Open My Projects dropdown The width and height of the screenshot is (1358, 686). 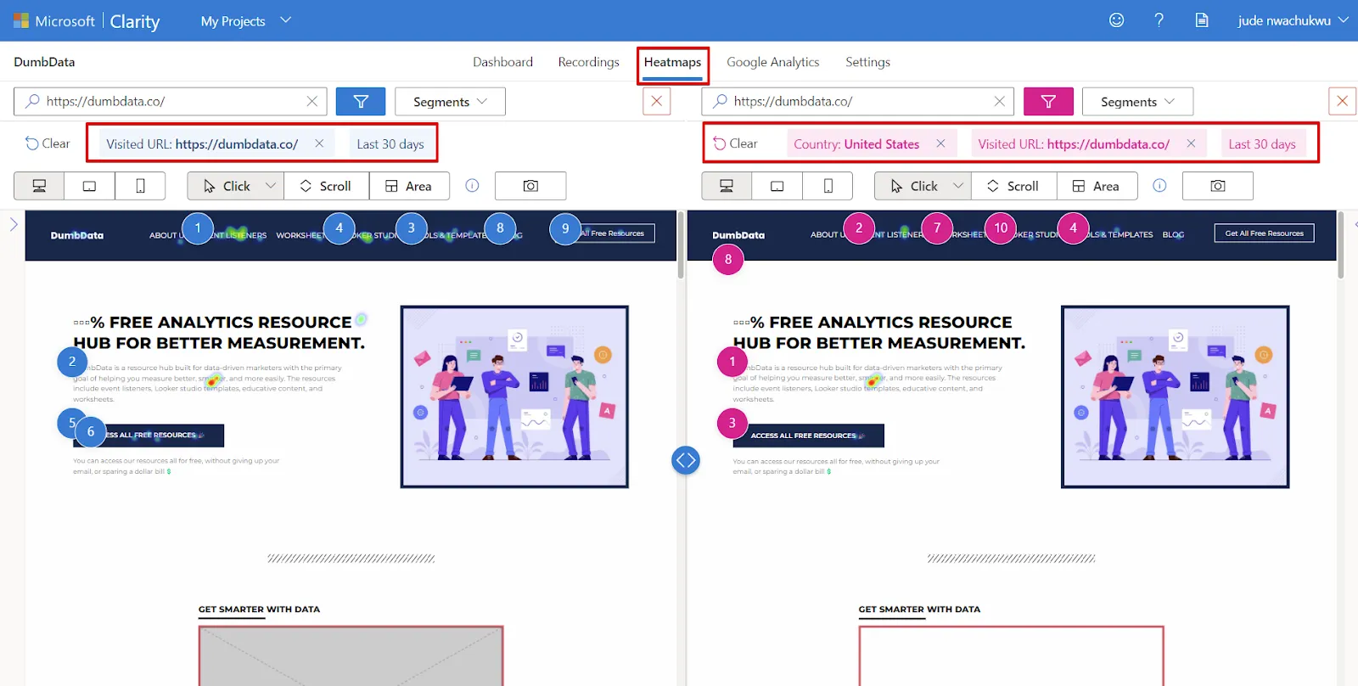245,21
